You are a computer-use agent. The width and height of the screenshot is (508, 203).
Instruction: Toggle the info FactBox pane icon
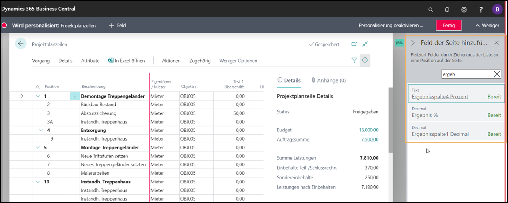(x=365, y=60)
